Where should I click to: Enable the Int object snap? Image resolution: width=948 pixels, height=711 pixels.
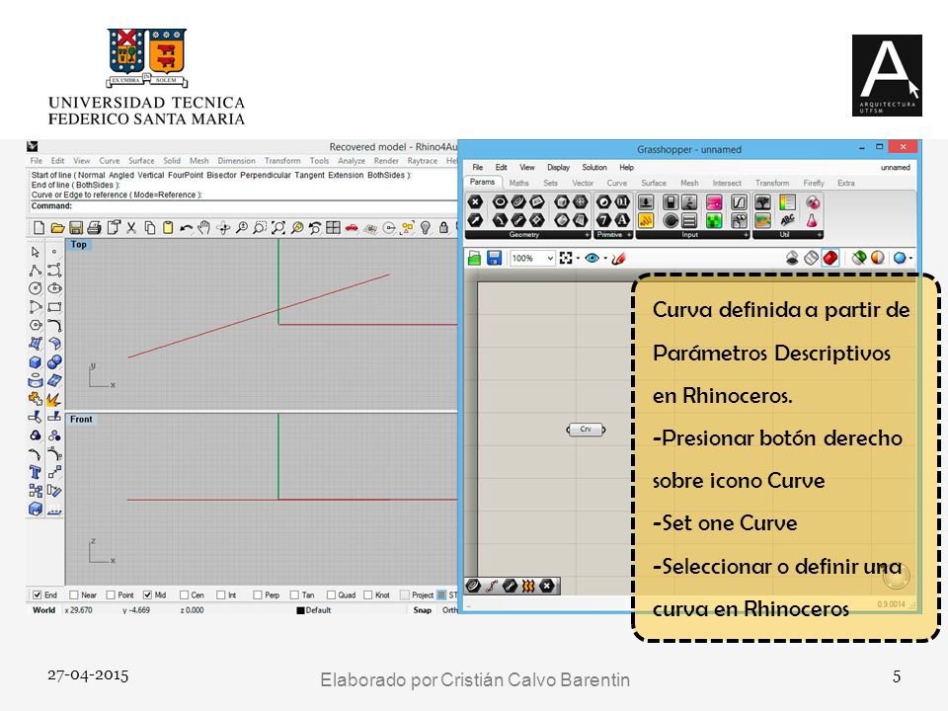point(220,594)
